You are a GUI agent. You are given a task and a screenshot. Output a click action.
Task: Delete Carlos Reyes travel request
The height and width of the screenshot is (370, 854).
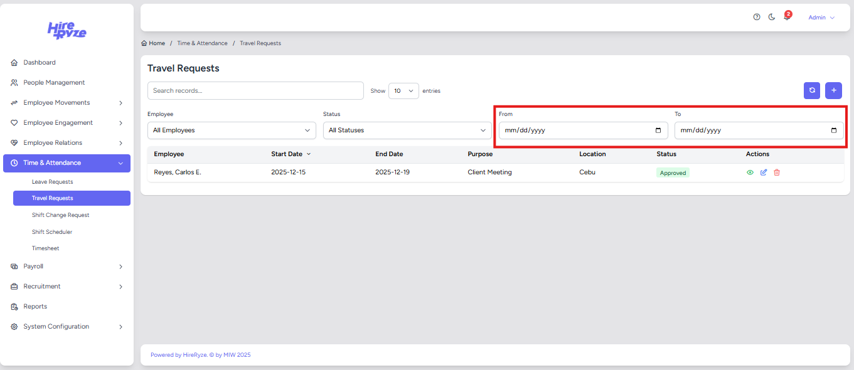[777, 172]
